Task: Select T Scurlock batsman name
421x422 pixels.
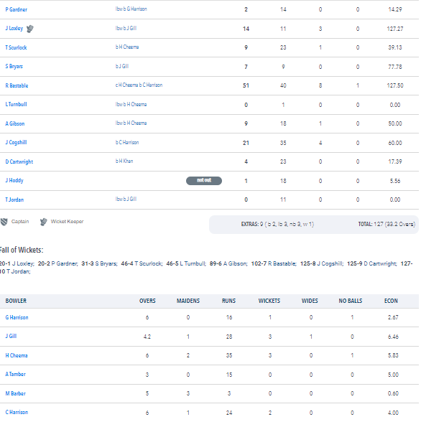Action: coord(16,47)
